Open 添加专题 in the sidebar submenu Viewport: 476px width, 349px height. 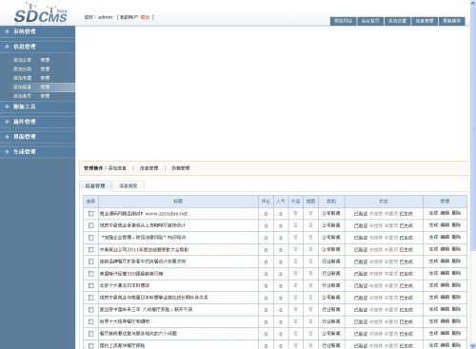click(x=22, y=78)
